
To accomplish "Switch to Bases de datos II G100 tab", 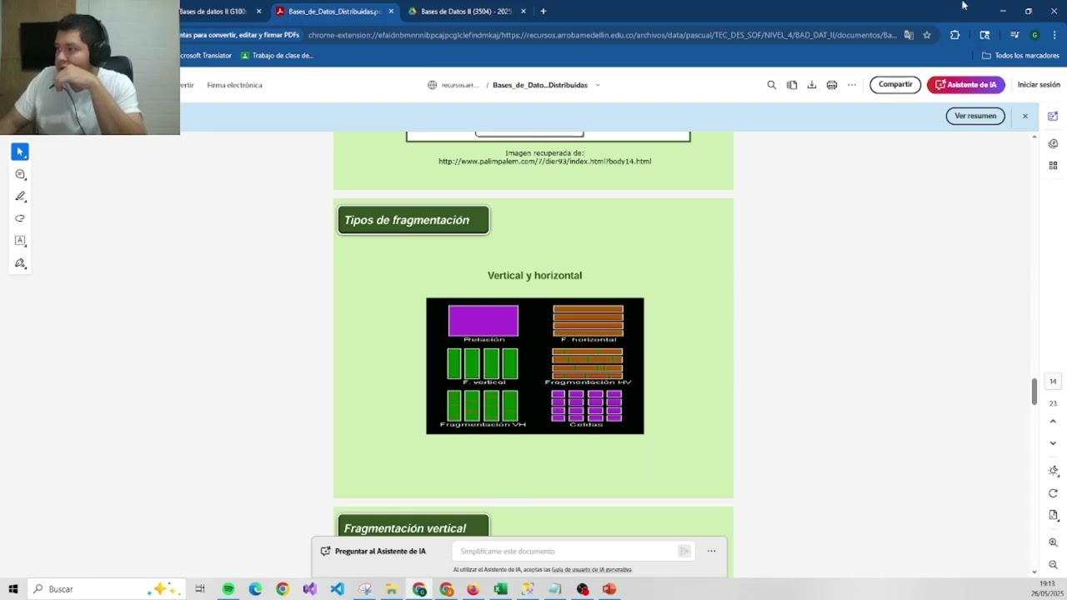I will [x=213, y=12].
